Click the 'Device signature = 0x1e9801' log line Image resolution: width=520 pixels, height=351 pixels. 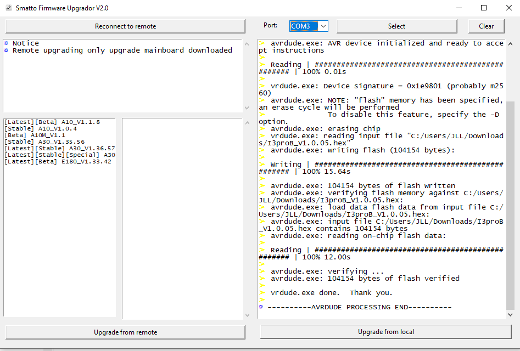coord(381,89)
